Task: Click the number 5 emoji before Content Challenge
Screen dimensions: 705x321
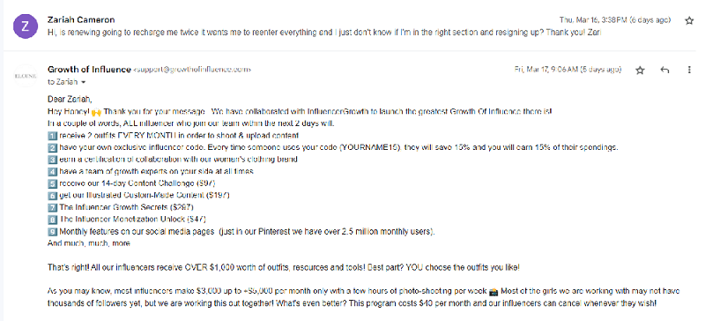Action: [x=52, y=183]
